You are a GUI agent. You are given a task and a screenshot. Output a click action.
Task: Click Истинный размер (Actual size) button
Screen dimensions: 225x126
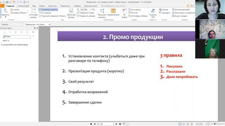tap(33, 13)
